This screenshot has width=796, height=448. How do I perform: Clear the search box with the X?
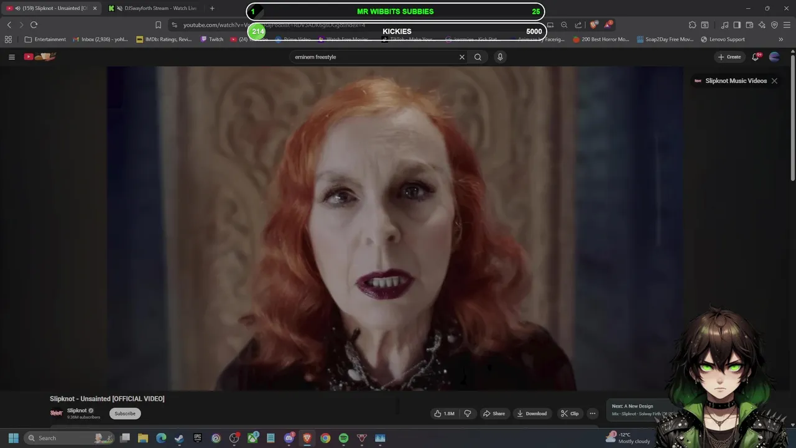(462, 57)
